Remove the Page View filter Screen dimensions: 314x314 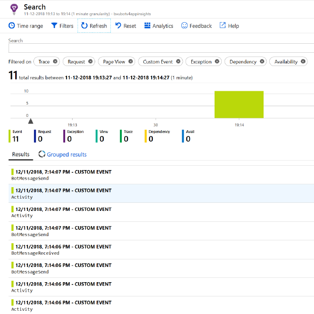coord(130,62)
